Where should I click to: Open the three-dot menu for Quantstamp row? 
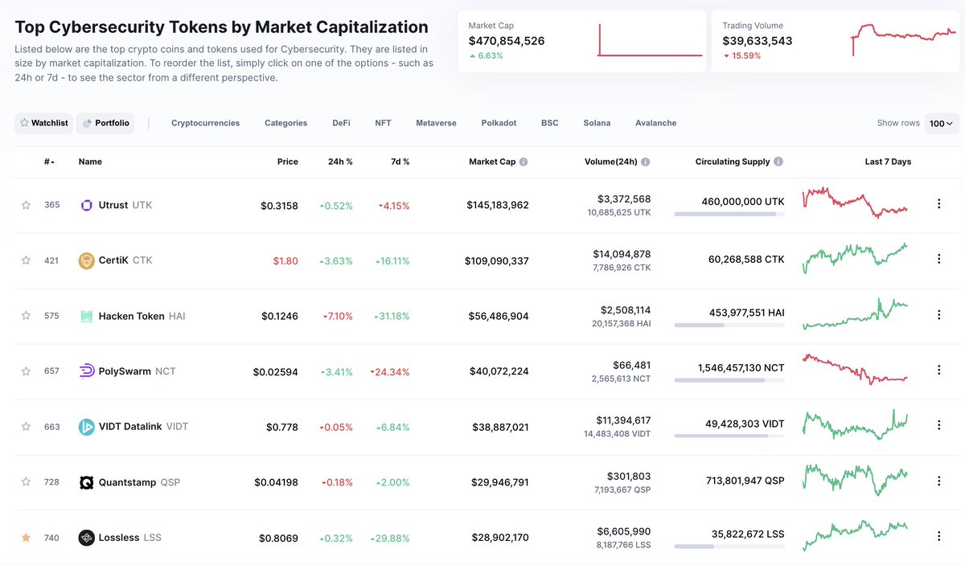[x=938, y=481]
